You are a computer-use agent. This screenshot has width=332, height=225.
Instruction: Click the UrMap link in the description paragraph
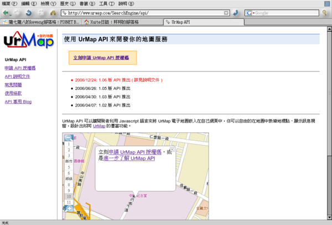(99, 126)
